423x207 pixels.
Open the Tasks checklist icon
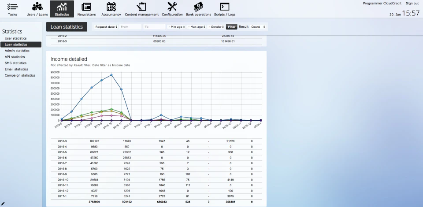click(x=12, y=7)
